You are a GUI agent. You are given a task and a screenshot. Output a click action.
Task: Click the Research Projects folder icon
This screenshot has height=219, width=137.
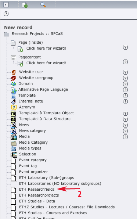tap(7, 34)
